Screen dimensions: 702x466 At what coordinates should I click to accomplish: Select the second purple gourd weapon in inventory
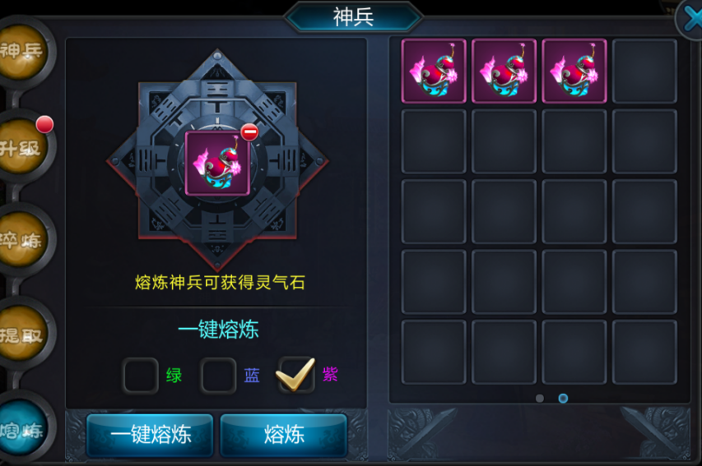click(504, 71)
